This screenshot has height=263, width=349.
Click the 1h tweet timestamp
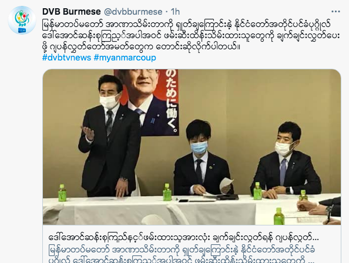pos(175,12)
